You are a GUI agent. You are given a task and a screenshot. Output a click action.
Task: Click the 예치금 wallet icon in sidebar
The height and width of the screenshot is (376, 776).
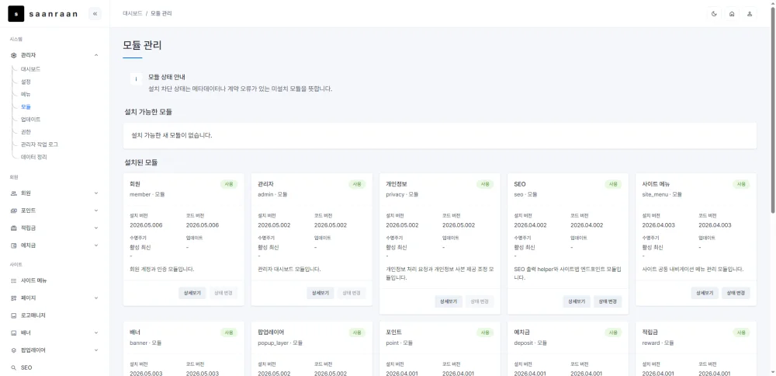click(x=14, y=245)
